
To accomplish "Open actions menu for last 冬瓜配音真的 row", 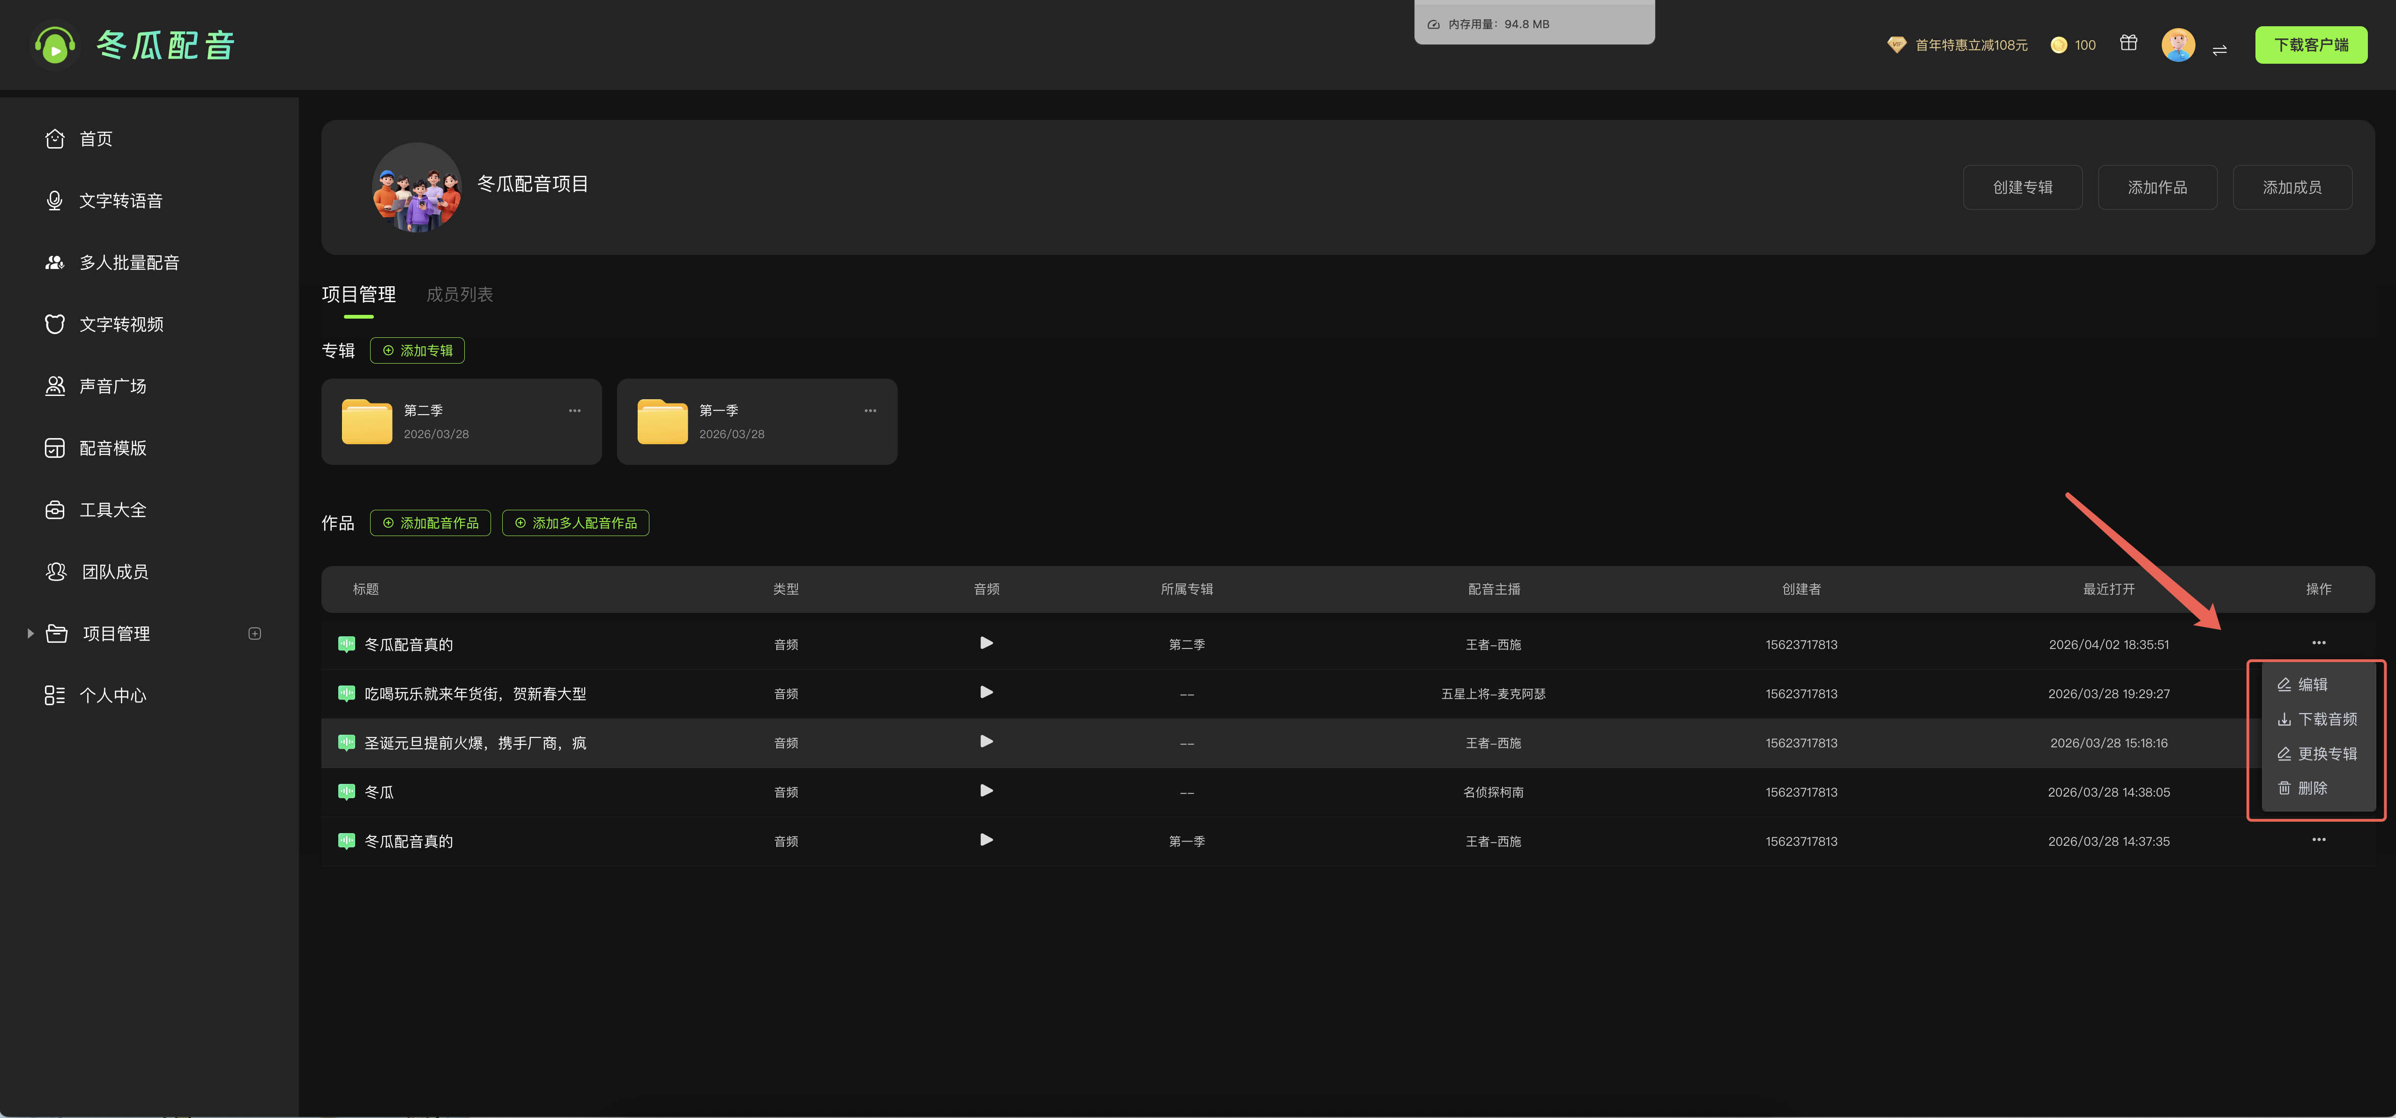I will tap(2318, 840).
